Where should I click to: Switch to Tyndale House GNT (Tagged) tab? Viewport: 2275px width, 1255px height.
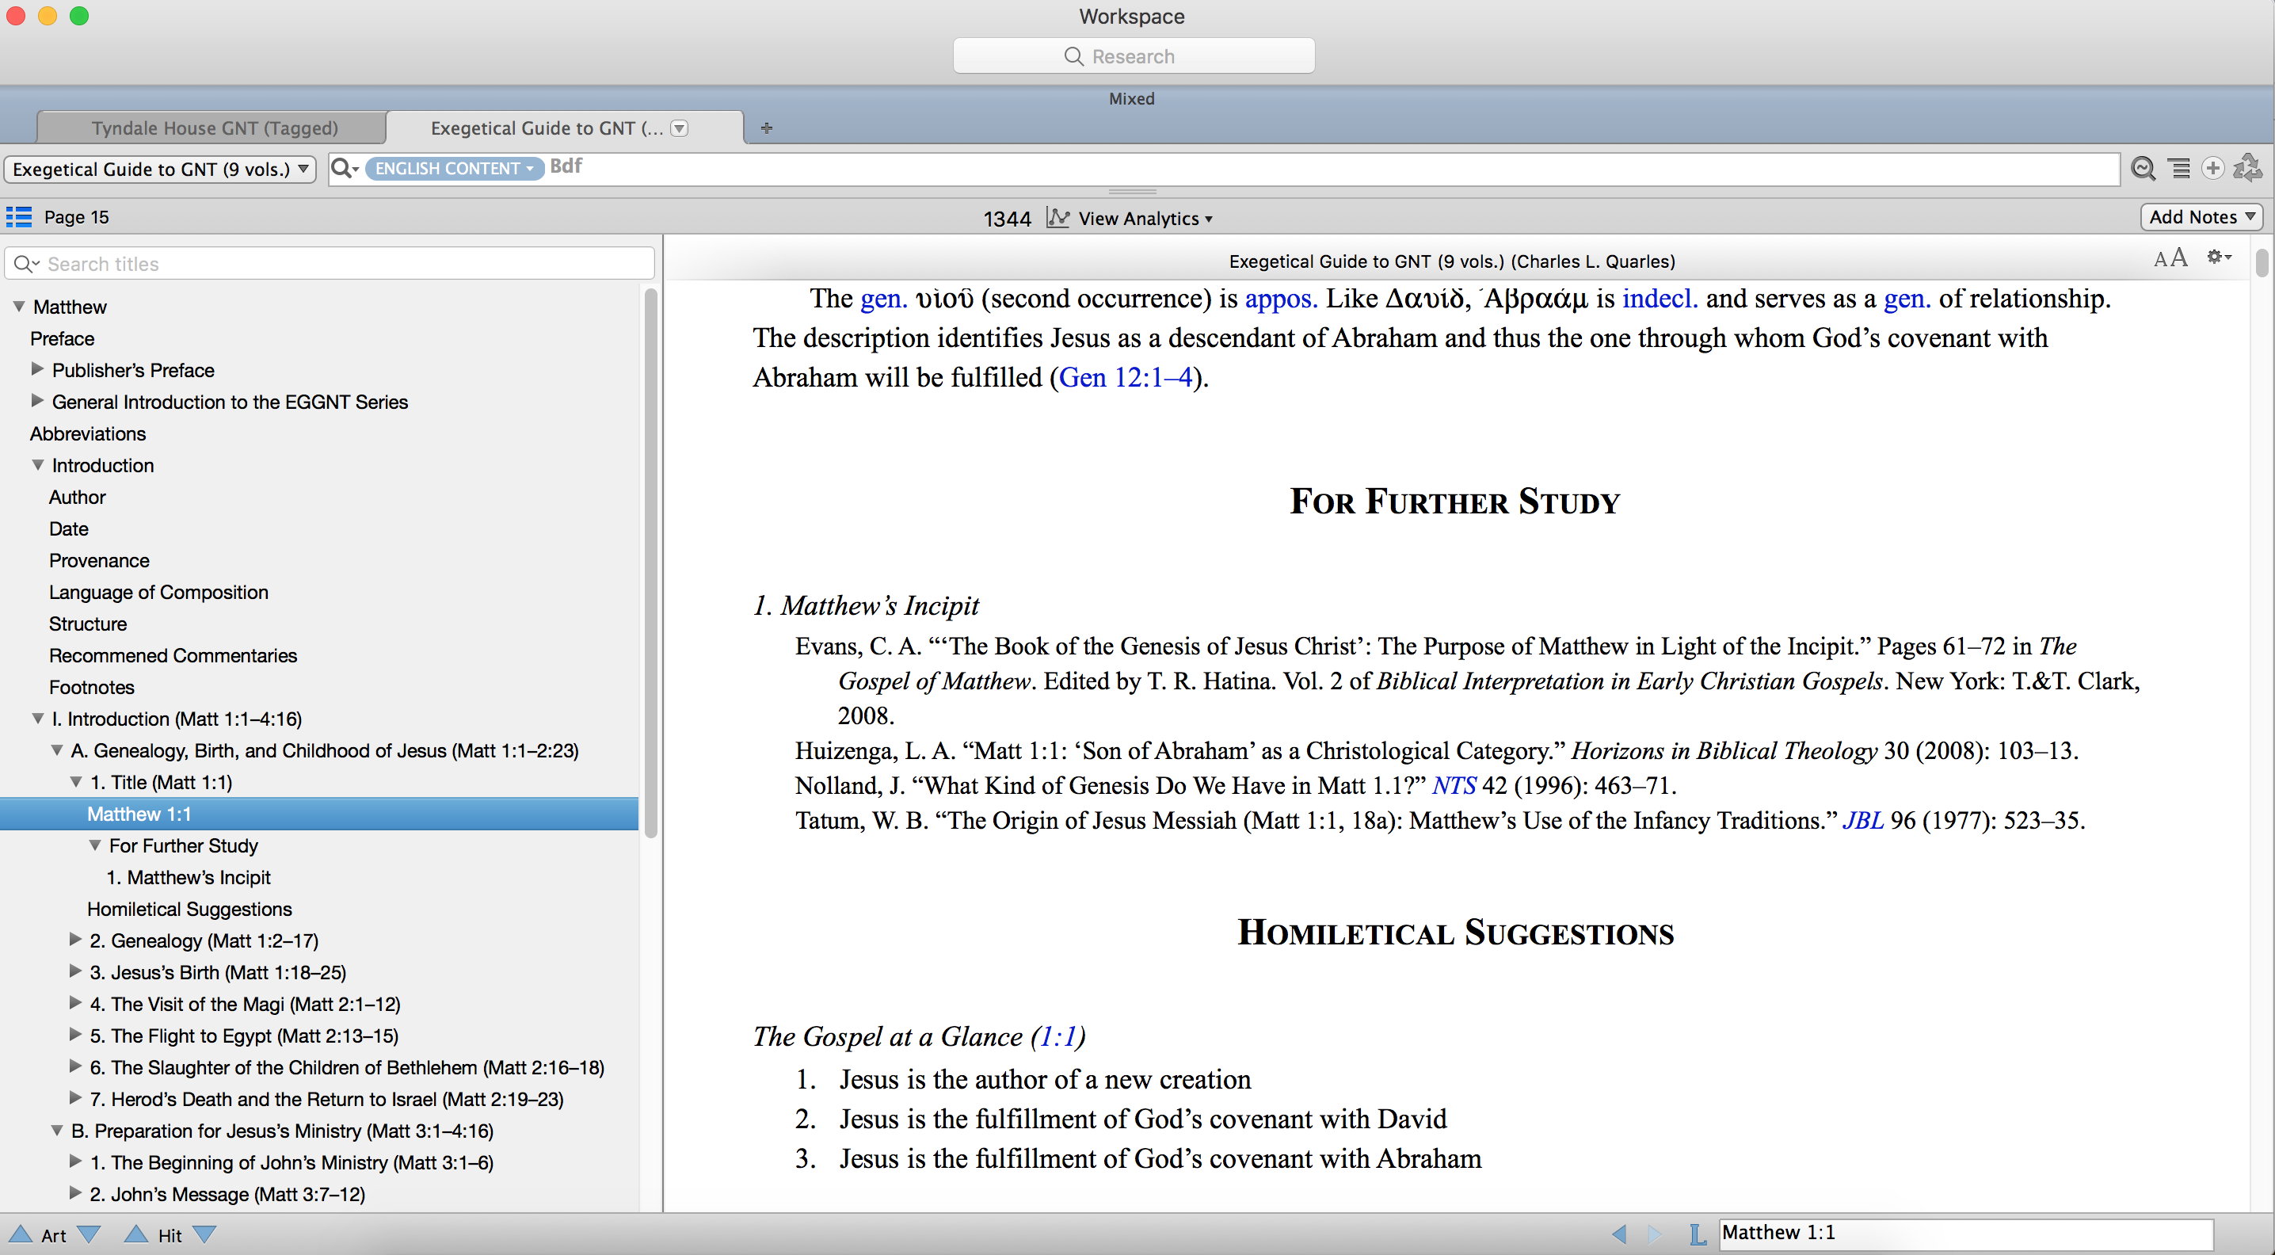[x=215, y=128]
